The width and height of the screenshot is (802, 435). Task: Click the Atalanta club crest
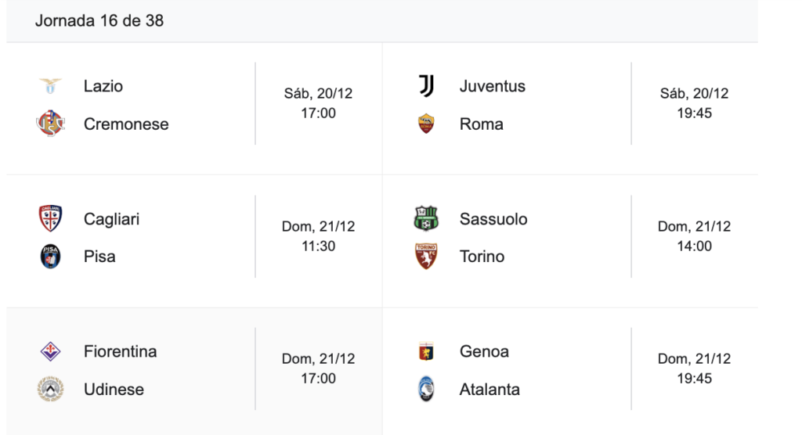(x=426, y=390)
